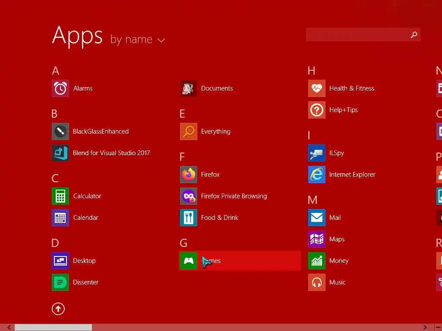Image resolution: width=442 pixels, height=331 pixels.
Task: Click the 'BlackGlassEnhanced' label
Action: click(x=101, y=131)
